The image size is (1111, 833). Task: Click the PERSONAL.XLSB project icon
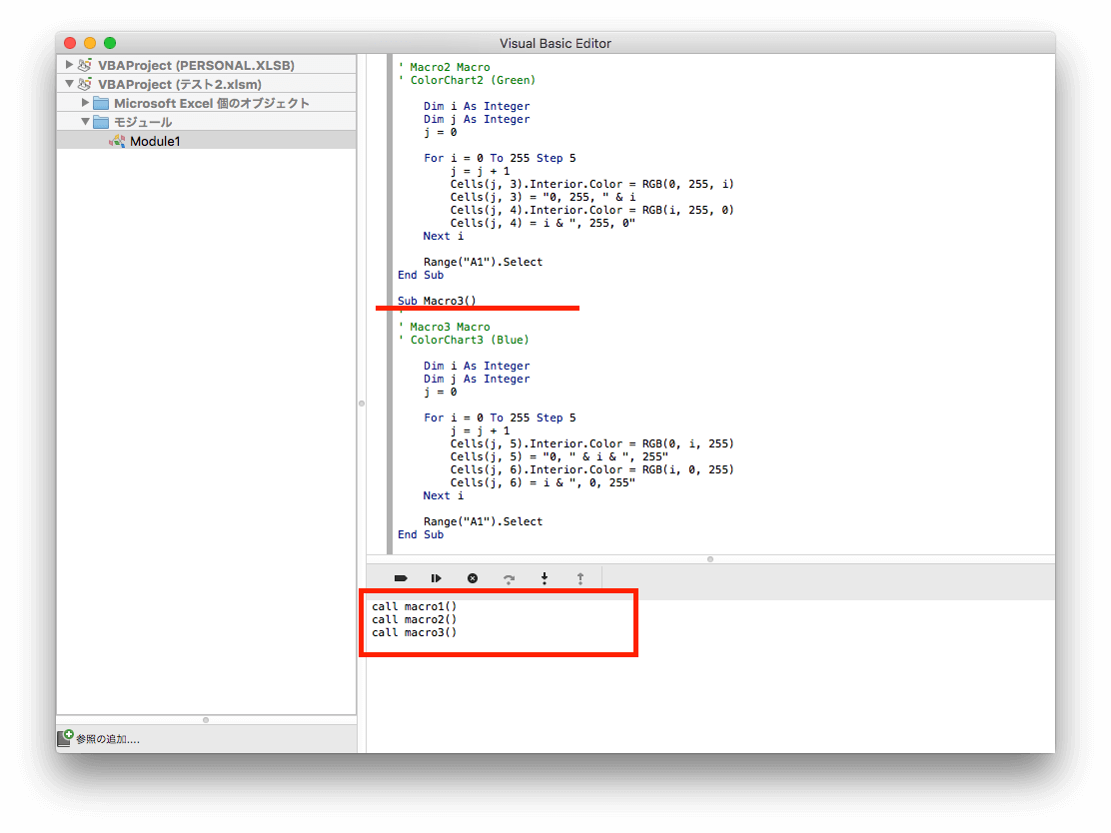[x=84, y=65]
